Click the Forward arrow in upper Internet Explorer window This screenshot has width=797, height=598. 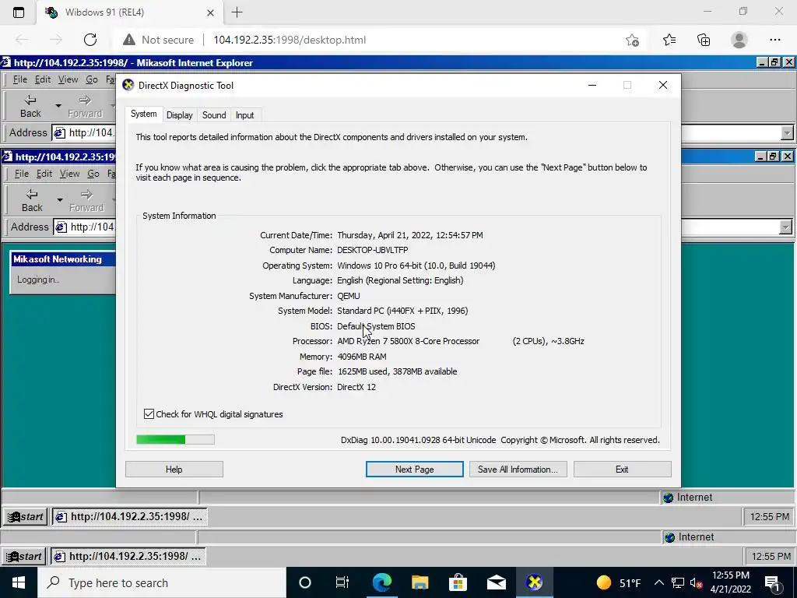(x=85, y=106)
